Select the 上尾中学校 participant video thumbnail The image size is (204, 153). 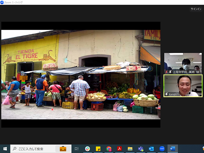pos(183,63)
